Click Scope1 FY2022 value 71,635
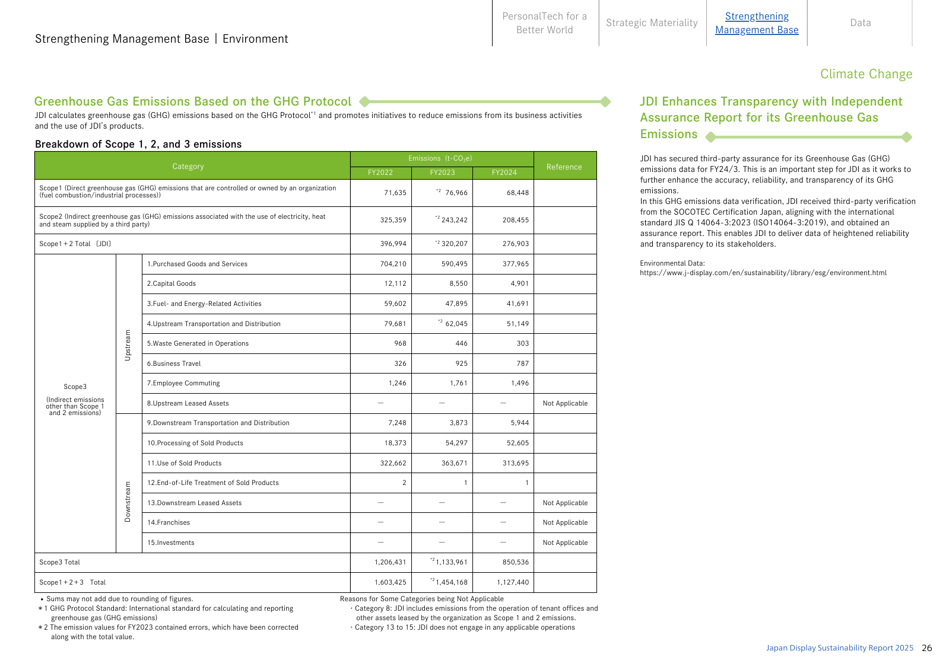 [x=395, y=193]
